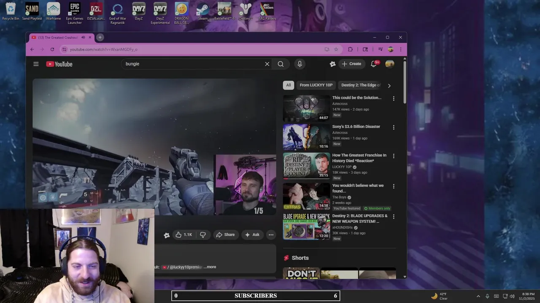The height and width of the screenshot is (303, 540).
Task: Open more actions beside the Ask button
Action: [x=271, y=235]
